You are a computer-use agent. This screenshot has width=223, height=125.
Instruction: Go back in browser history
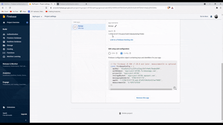(x=3, y=8)
